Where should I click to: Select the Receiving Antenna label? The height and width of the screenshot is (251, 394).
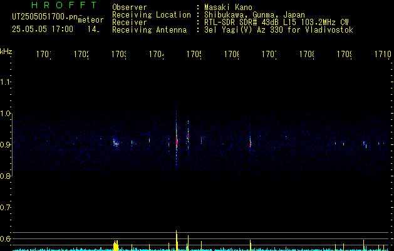tap(149, 30)
